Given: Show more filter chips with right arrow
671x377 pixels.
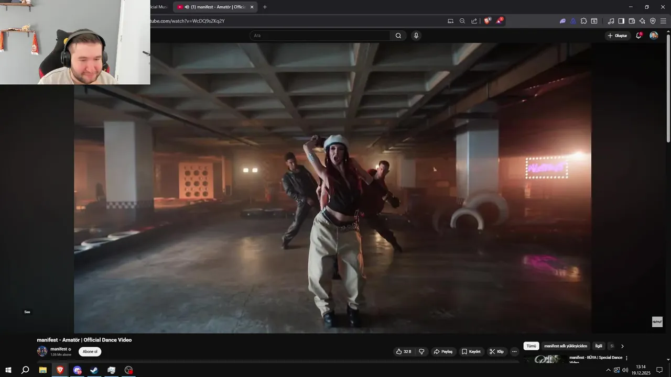Looking at the screenshot, I should click(622, 346).
